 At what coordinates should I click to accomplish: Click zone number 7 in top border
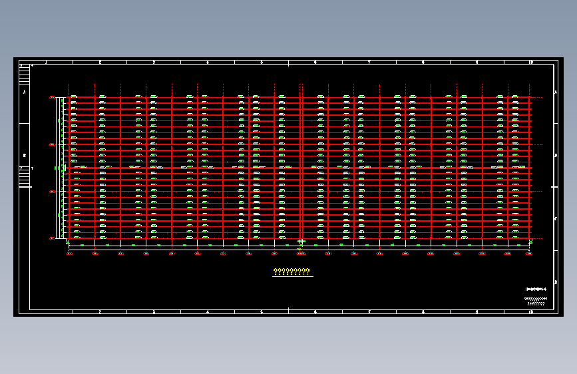tap(369, 62)
